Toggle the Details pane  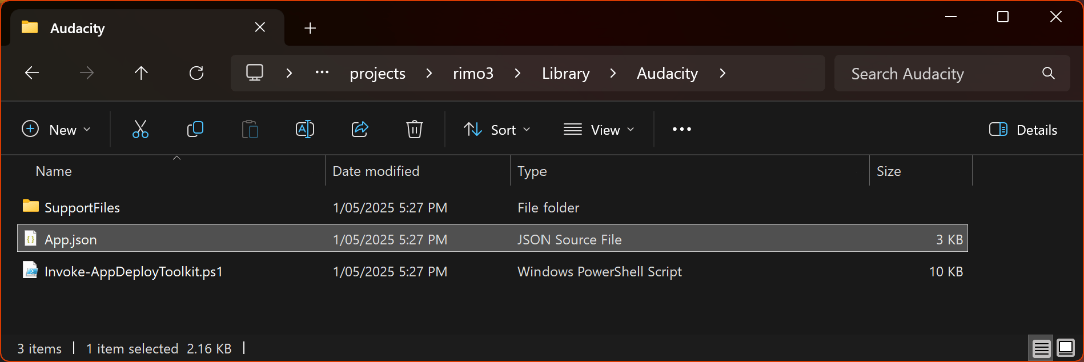point(1023,130)
